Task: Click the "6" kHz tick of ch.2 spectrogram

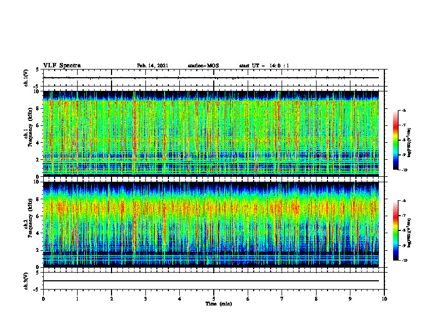Action: 38,216
